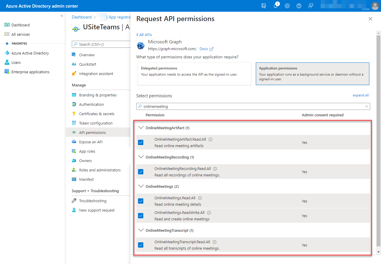This screenshot has width=381, height=264.
Task: Uncheck OnlineMeetingRecording.Read.All permission
Action: click(x=141, y=172)
